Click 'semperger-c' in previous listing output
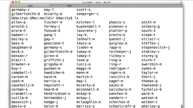 (87, 14)
